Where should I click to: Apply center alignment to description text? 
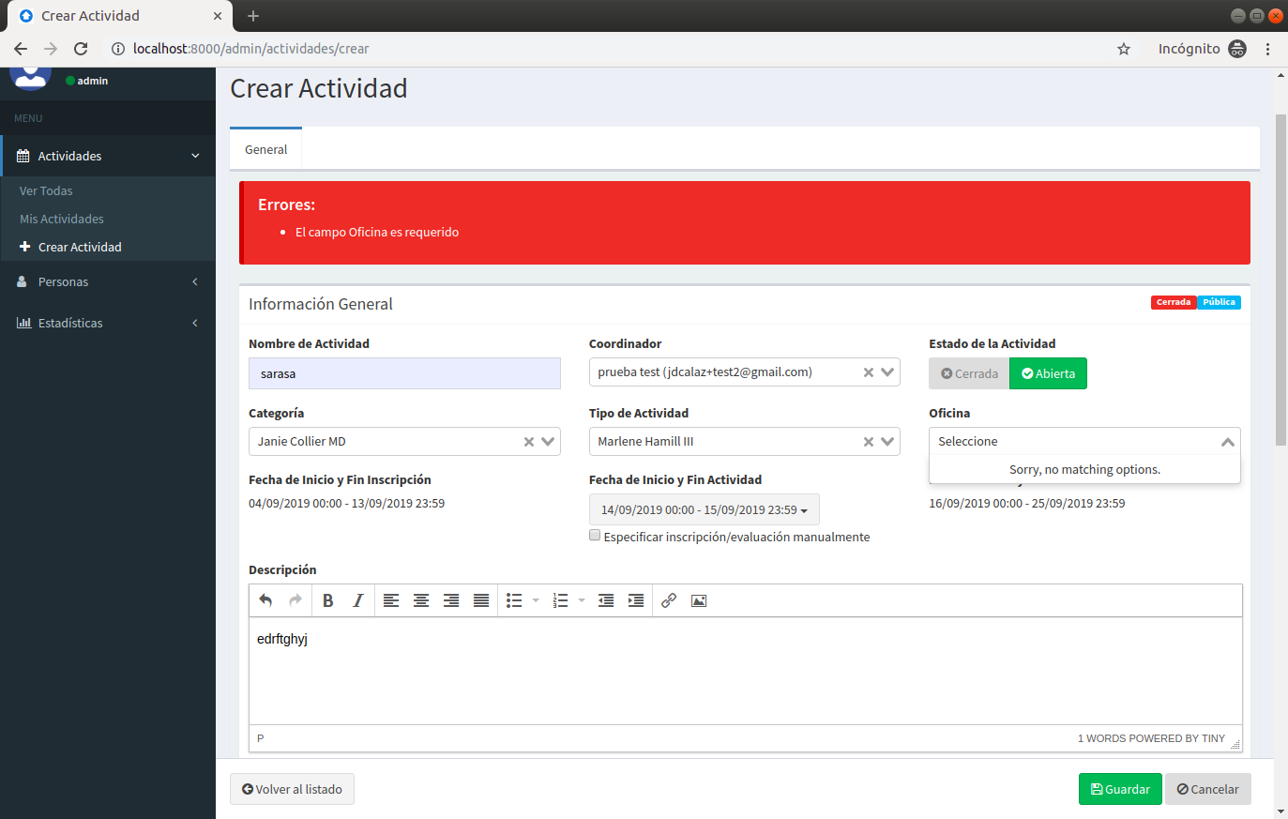click(421, 599)
